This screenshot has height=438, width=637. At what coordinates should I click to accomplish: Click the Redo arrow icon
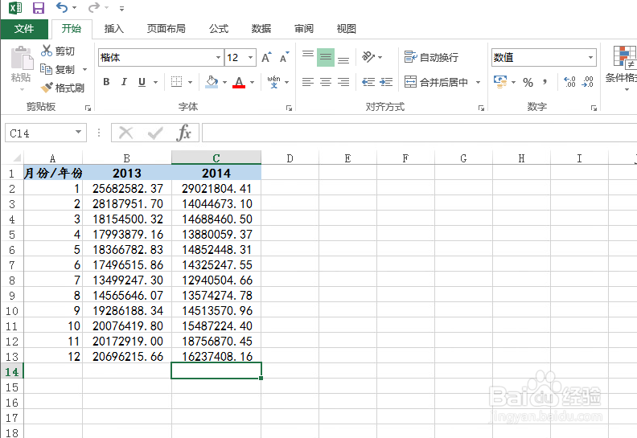point(94,7)
